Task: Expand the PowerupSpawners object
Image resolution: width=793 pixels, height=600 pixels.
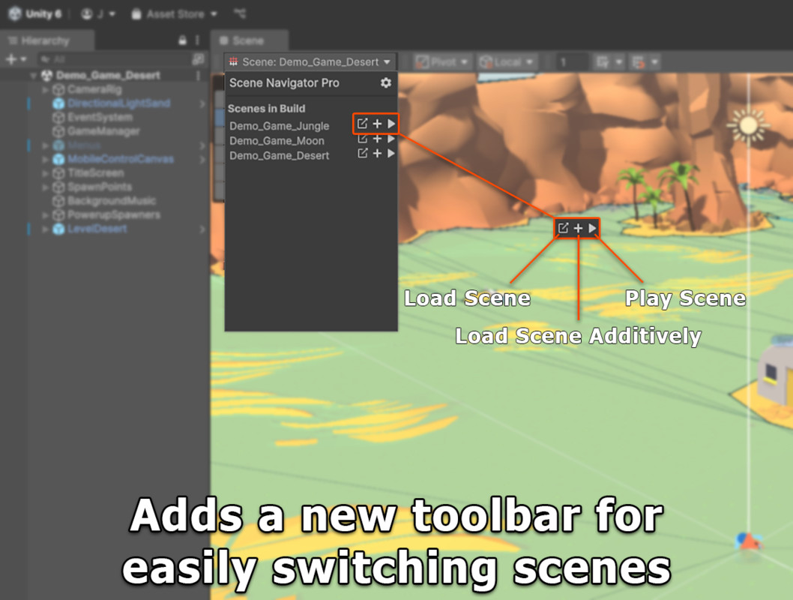Action: pyautogui.click(x=45, y=215)
